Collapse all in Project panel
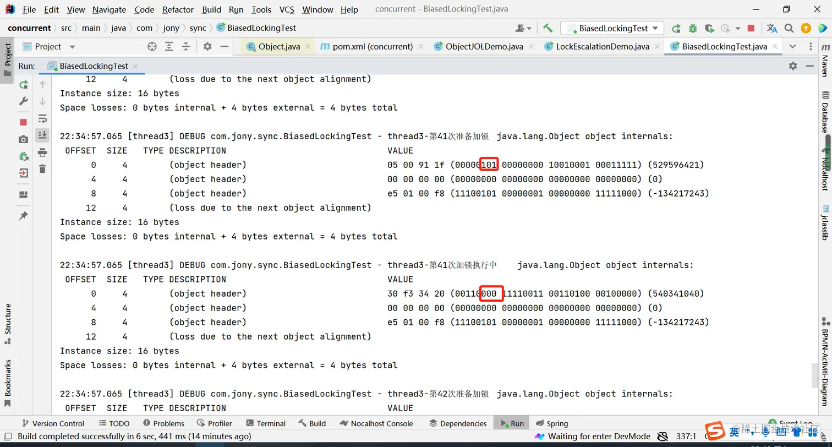Screen dimensions: 832x447 [x=186, y=47]
